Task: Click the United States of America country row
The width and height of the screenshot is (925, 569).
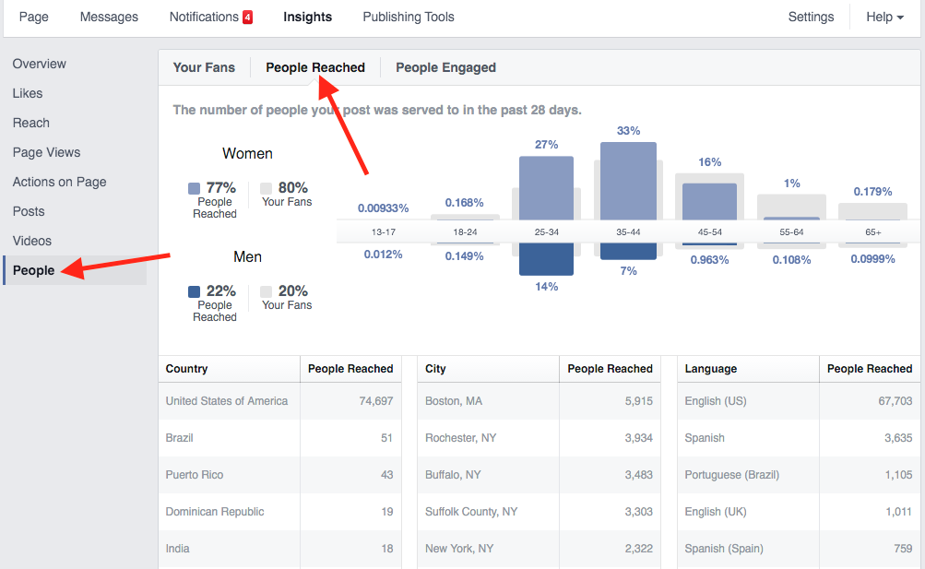Action: (229, 400)
